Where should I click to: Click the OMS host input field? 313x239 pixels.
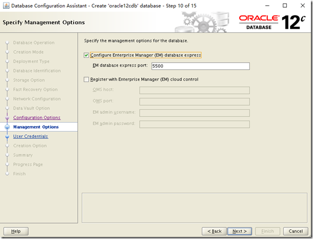pyautogui.click(x=195, y=90)
